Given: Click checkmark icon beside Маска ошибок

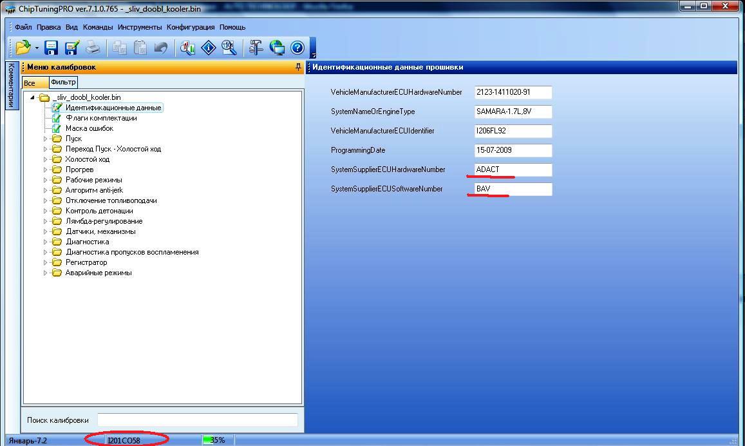Looking at the screenshot, I should [x=57, y=128].
